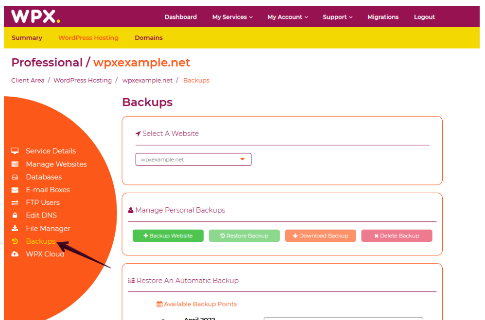
Task: Go to the Domains tab
Action: (149, 38)
